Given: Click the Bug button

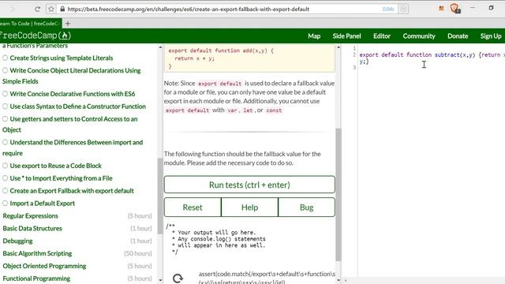Looking at the screenshot, I should coord(307,207).
